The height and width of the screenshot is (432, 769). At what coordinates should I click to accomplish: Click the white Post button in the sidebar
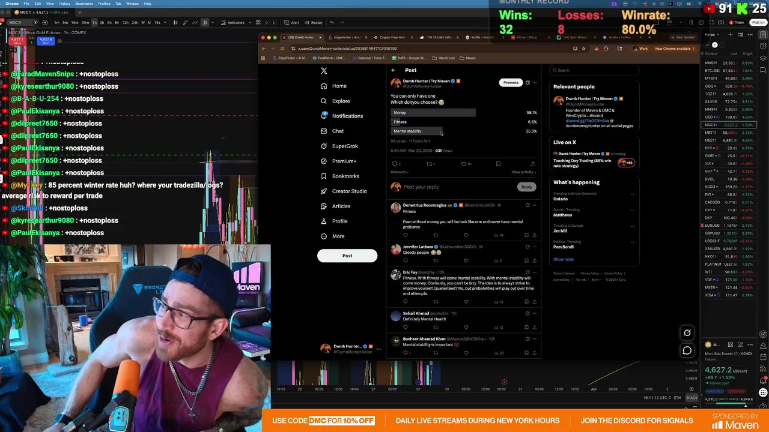[347, 256]
